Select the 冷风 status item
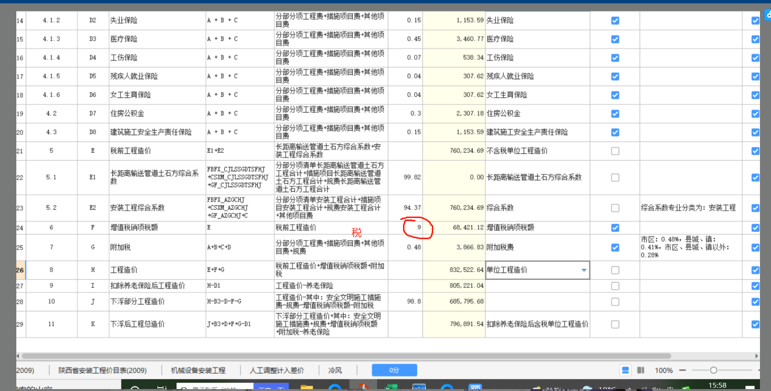The width and height of the screenshot is (771, 391). (x=335, y=370)
